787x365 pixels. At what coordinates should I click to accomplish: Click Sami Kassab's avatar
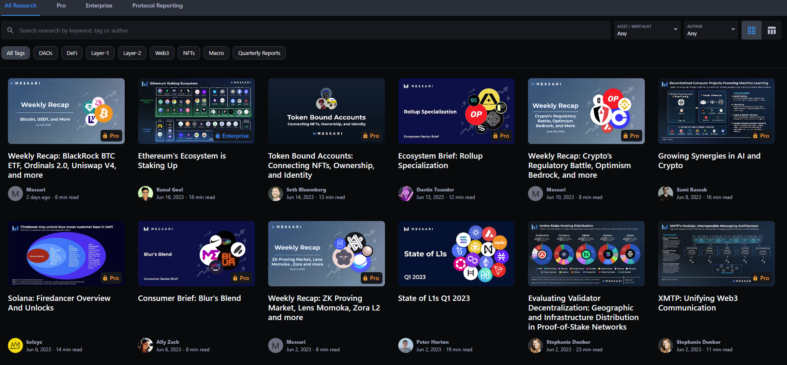666,194
